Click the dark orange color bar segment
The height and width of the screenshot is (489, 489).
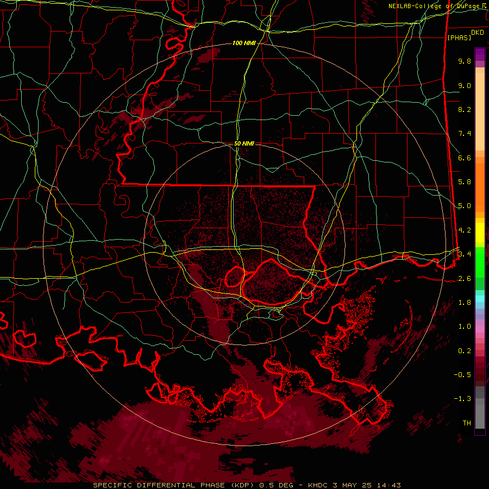click(480, 187)
